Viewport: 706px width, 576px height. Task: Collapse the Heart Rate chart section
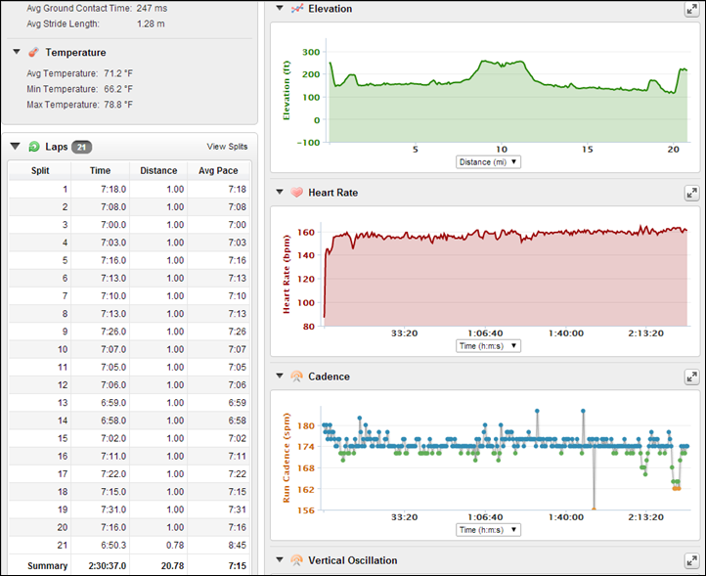click(280, 192)
